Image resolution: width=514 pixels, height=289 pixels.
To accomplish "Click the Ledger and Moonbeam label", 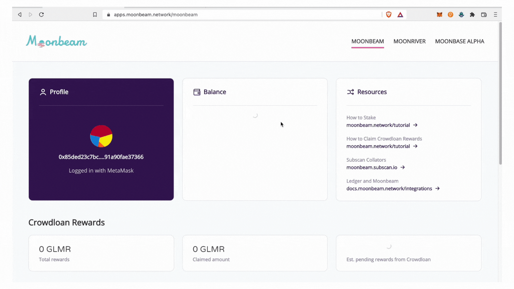I will pos(372,181).
